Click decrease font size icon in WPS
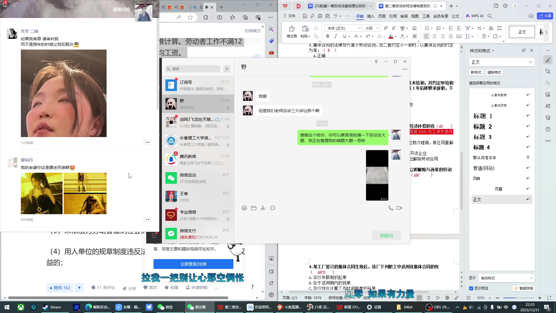The width and height of the screenshot is (556, 313). 394,28
